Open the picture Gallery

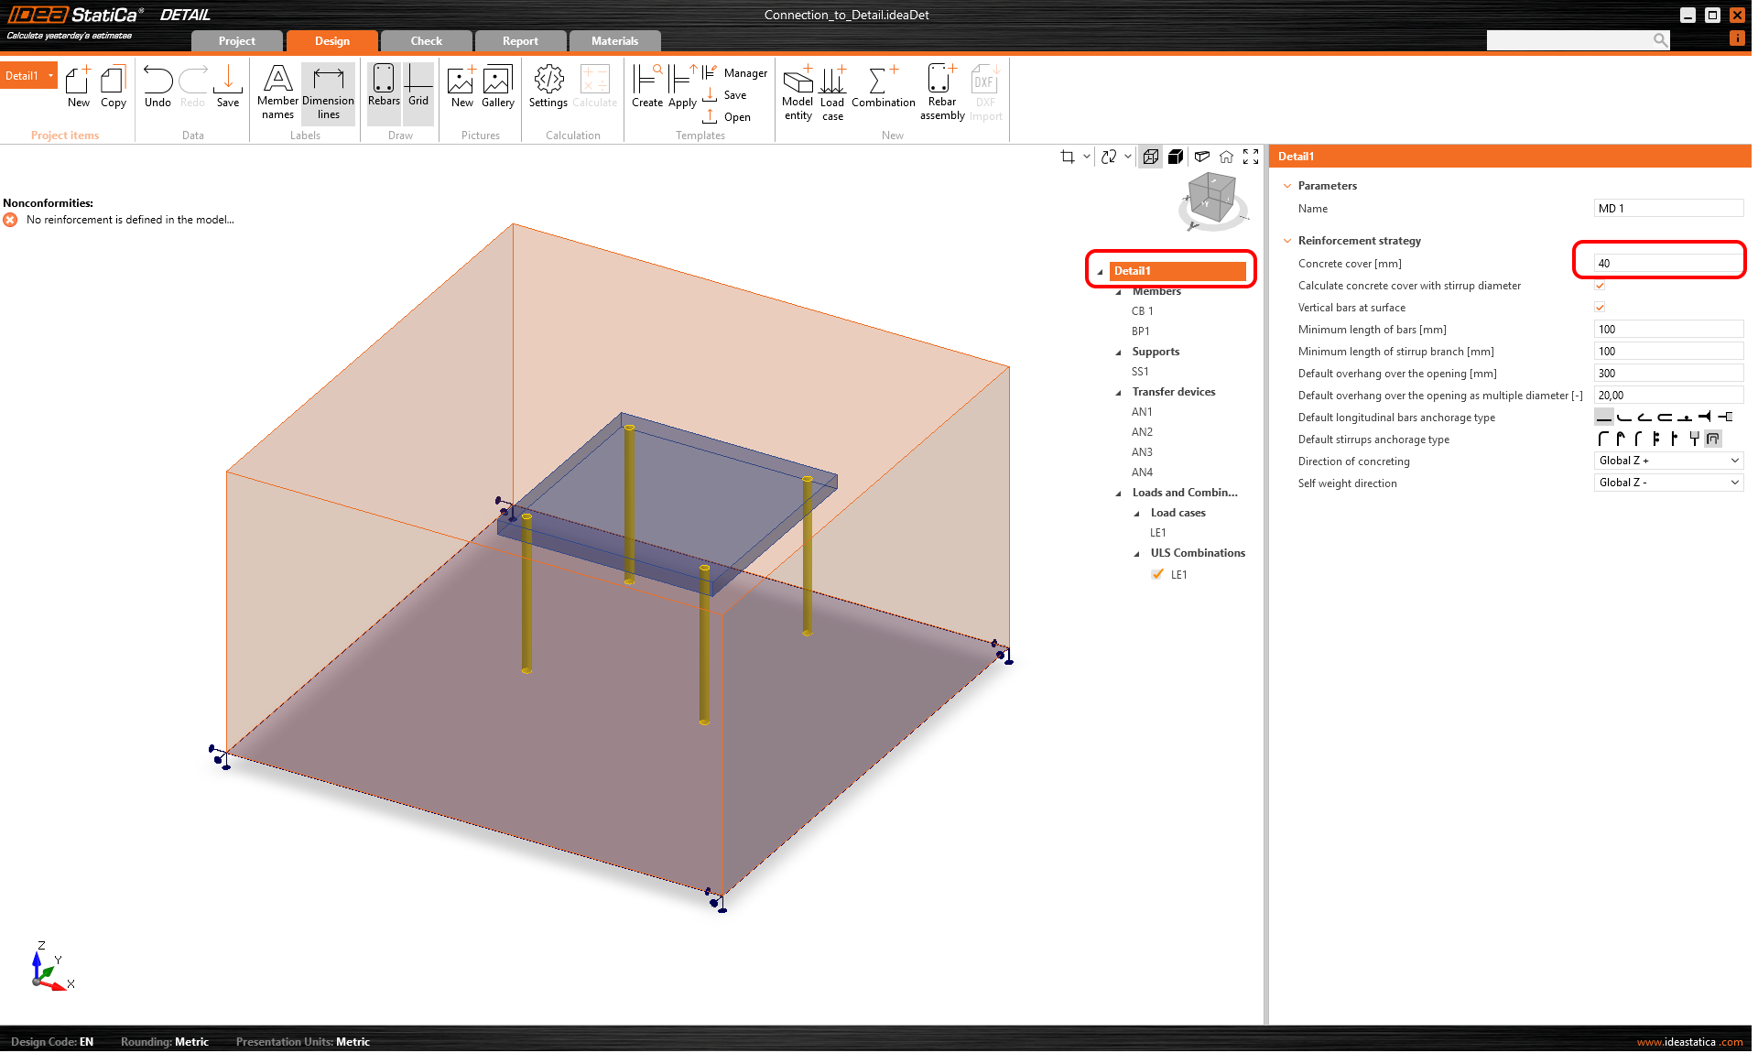point(497,87)
